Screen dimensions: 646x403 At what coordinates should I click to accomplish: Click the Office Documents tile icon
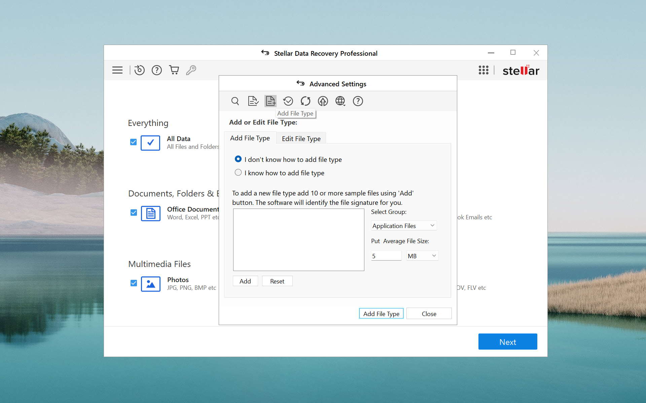151,213
